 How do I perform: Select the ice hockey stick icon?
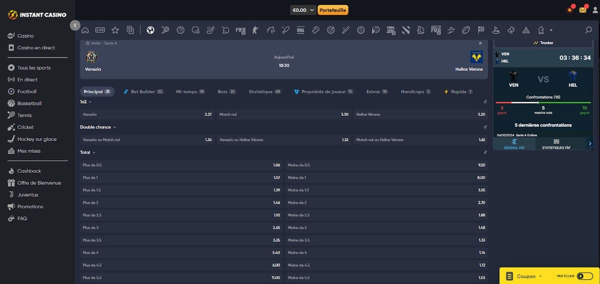(210, 30)
